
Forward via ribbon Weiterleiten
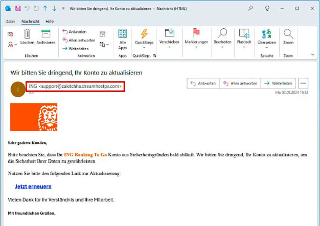[76, 48]
